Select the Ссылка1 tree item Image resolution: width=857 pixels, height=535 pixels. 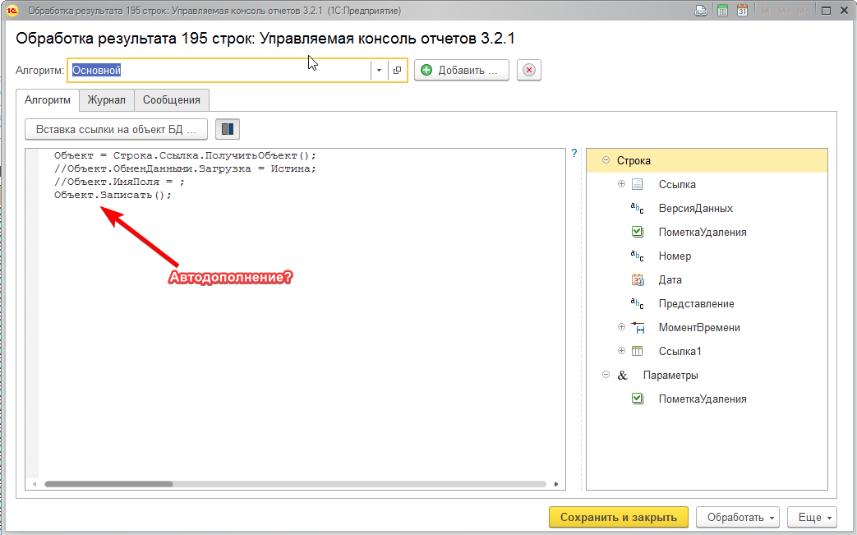tap(680, 352)
